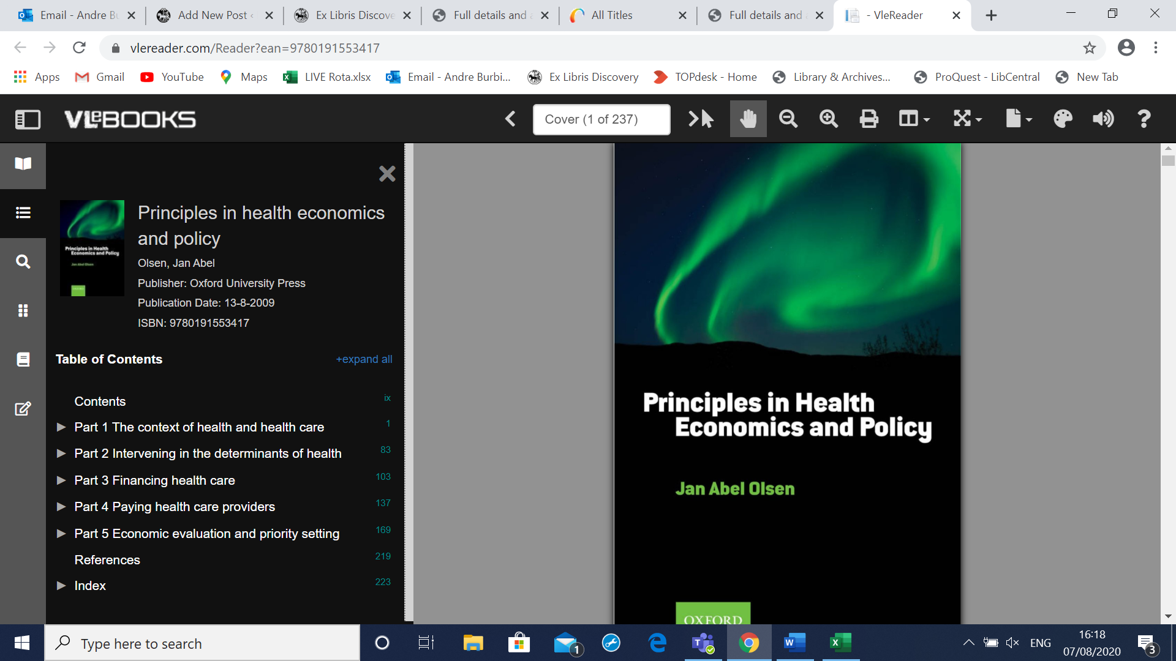
Task: Select the hand pan tool
Action: point(748,119)
